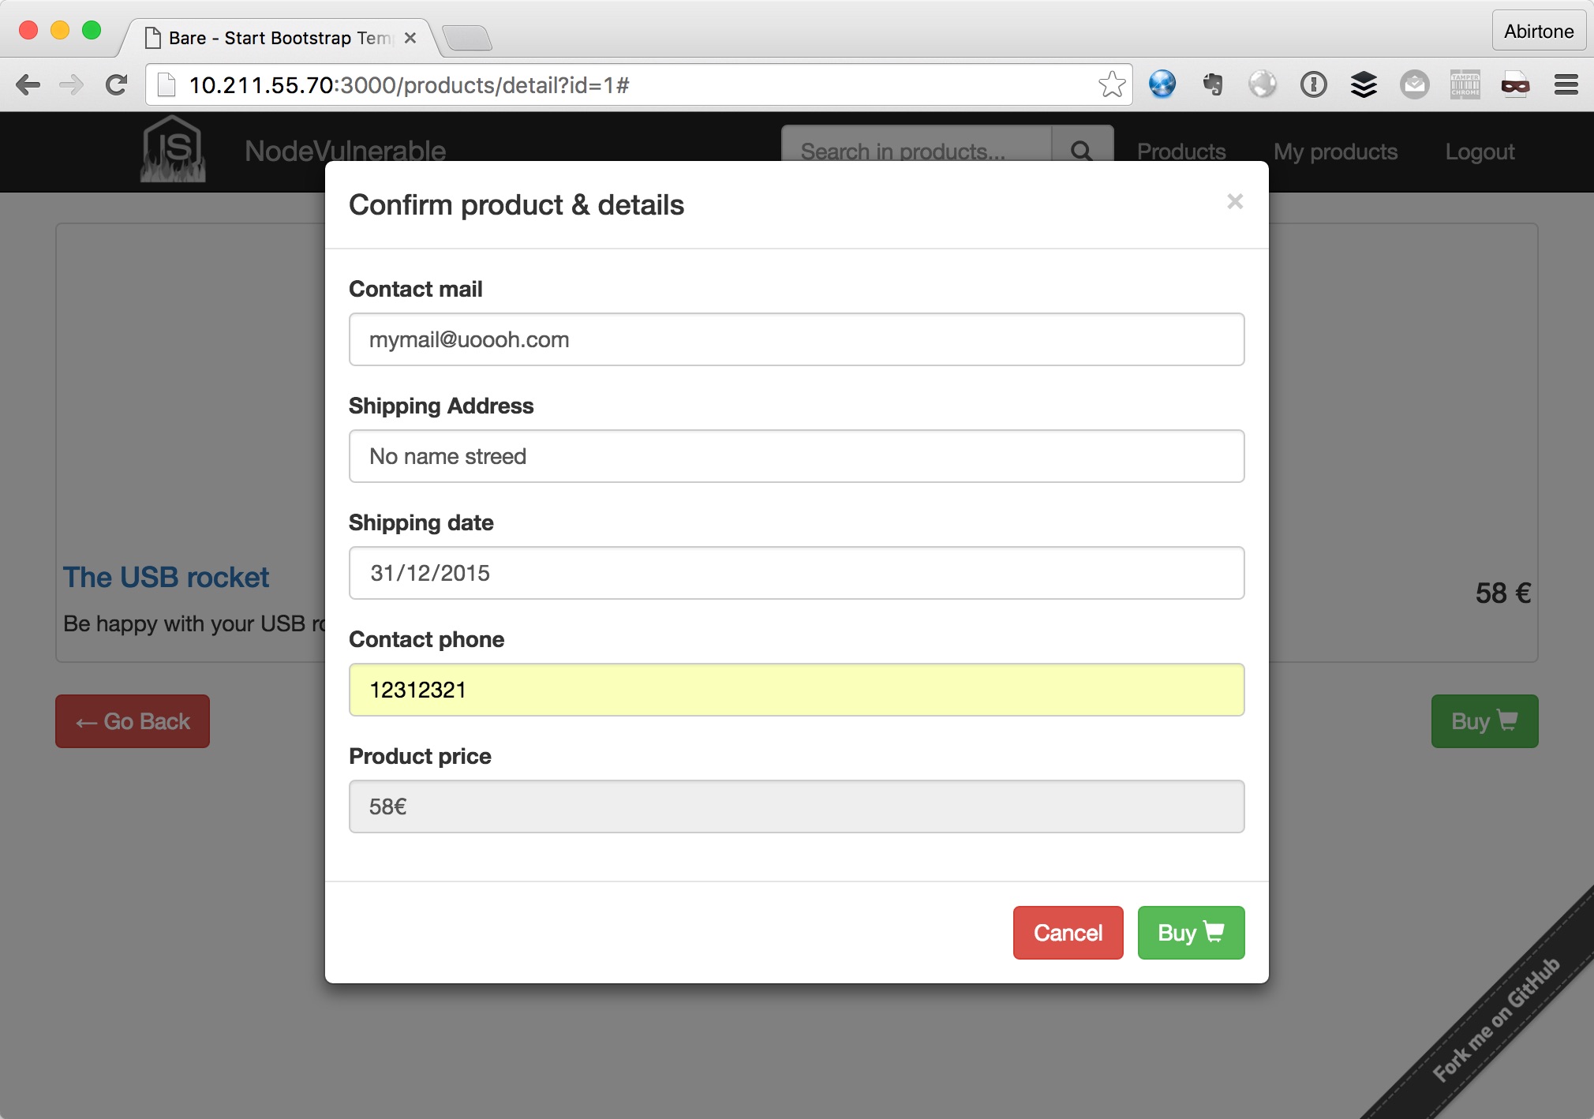Open the Products menu item
This screenshot has height=1119, width=1594.
click(1181, 152)
